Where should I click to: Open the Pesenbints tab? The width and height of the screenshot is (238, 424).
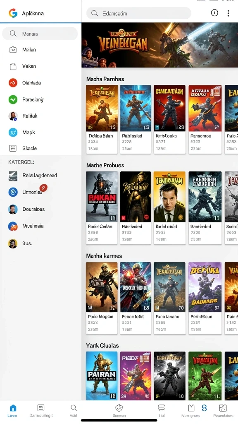pyautogui.click(x=223, y=411)
